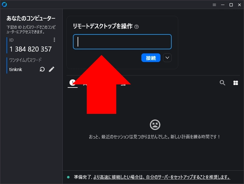Open the hamburger settings menu
Image resolution: width=244 pixels, height=184 pixels.
(214, 5)
